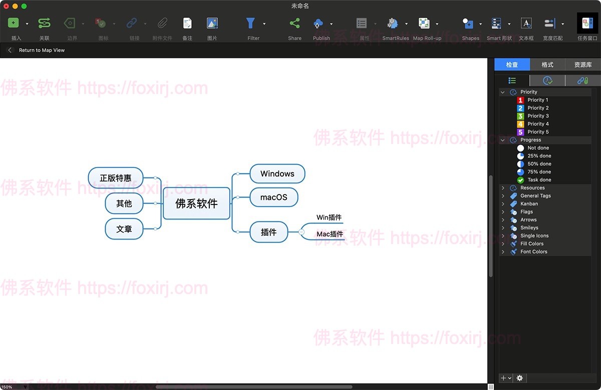Select the Share toolbar icon
601x390 pixels.
(294, 23)
